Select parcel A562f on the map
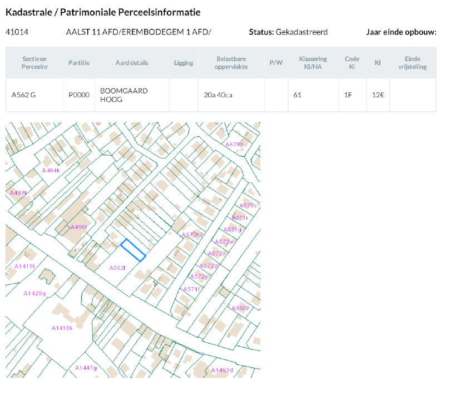The image size is (460, 411). 117,268
